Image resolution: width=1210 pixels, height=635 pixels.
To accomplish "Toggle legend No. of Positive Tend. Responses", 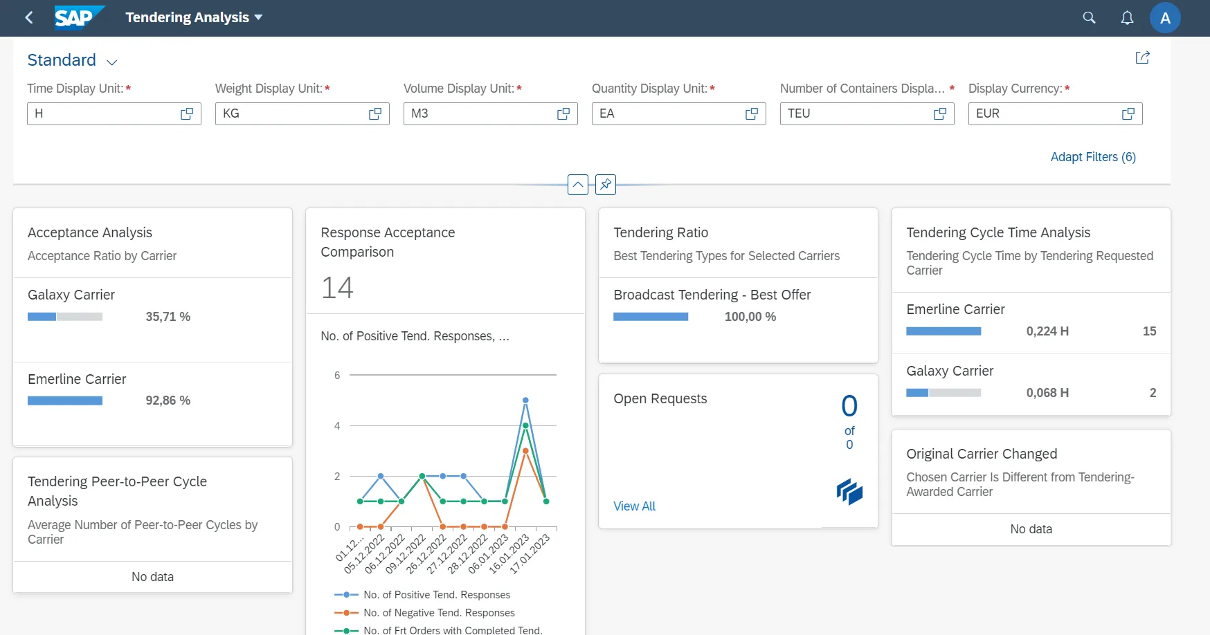I will [x=422, y=595].
